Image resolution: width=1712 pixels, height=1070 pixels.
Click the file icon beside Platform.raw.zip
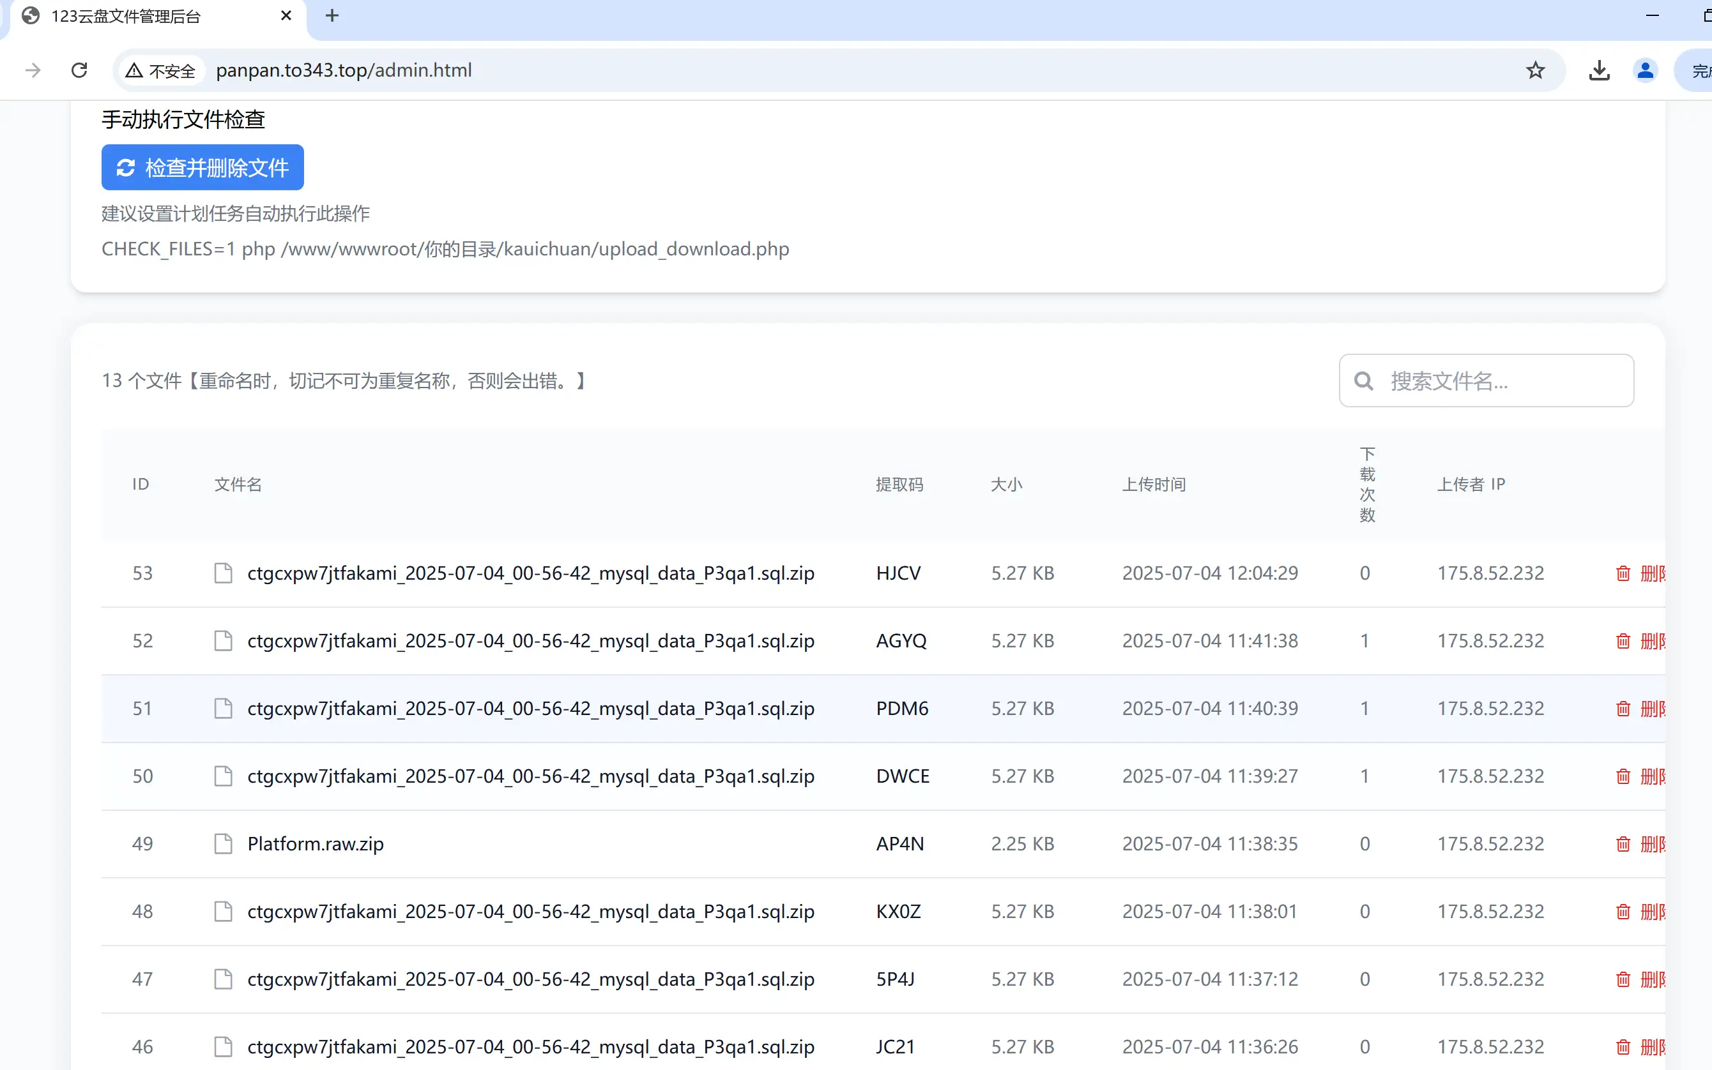[x=223, y=843]
